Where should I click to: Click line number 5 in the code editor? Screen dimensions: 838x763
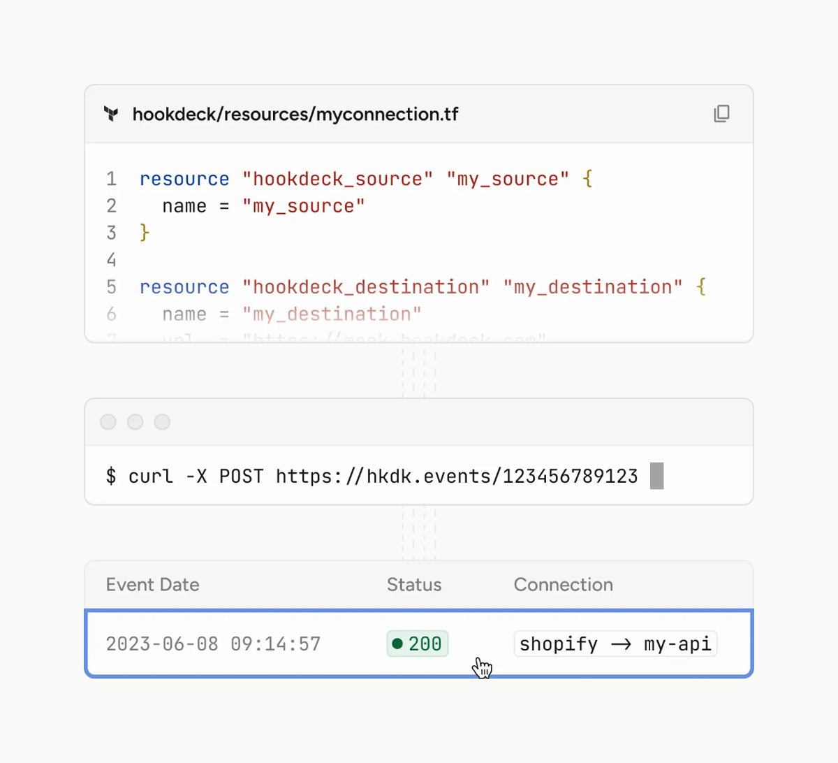point(112,286)
